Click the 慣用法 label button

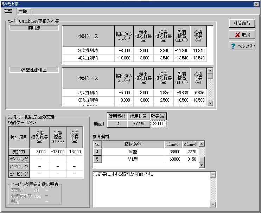(x=34, y=28)
